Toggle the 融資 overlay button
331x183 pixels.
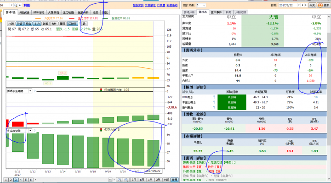45,24
